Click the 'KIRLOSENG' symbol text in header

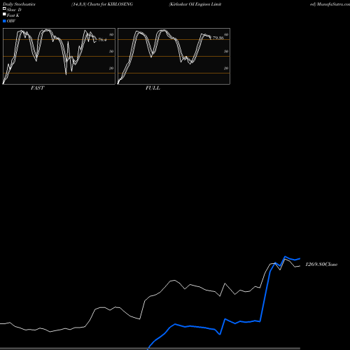pyautogui.click(x=120, y=4)
